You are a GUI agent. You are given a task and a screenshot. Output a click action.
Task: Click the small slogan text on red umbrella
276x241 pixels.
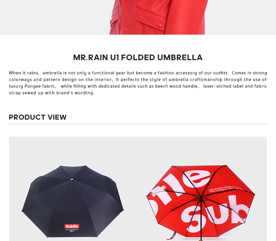(226, 189)
